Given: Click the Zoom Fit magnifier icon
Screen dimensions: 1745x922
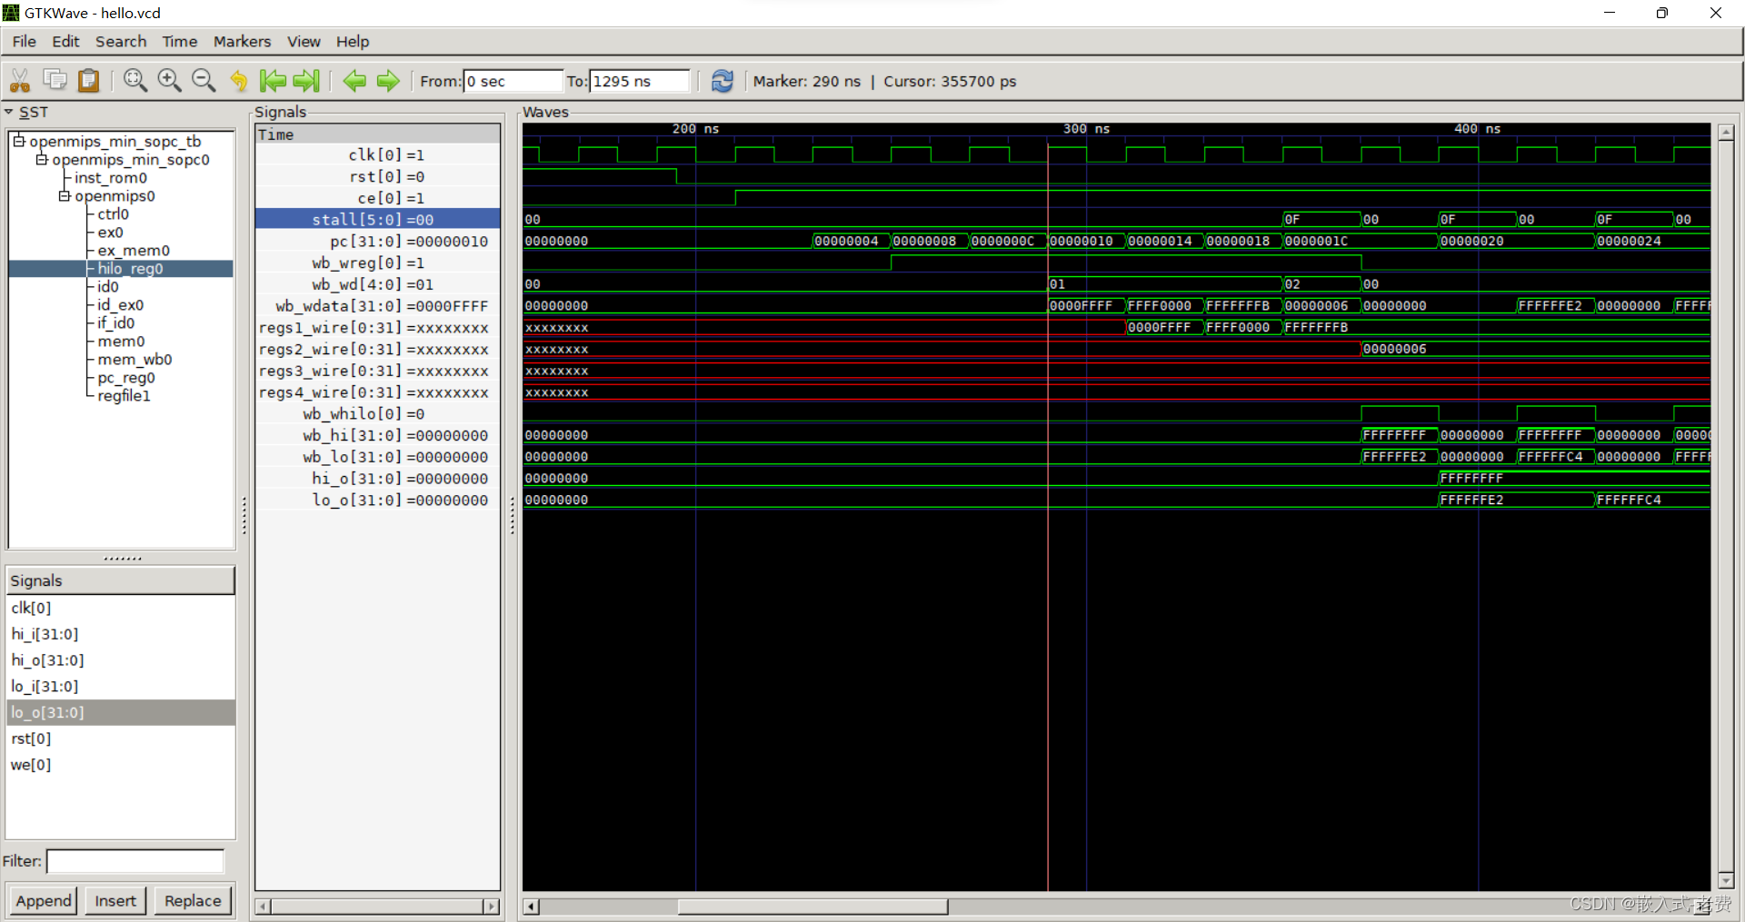Looking at the screenshot, I should tap(135, 81).
